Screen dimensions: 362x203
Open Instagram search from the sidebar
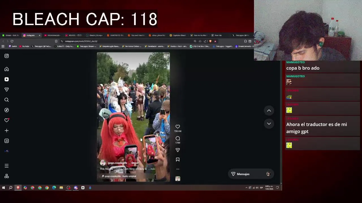coord(7,100)
